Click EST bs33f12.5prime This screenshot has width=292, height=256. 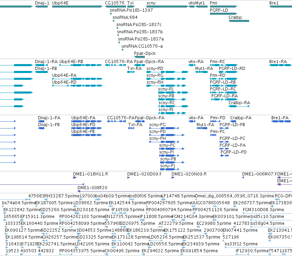tap(241, 244)
